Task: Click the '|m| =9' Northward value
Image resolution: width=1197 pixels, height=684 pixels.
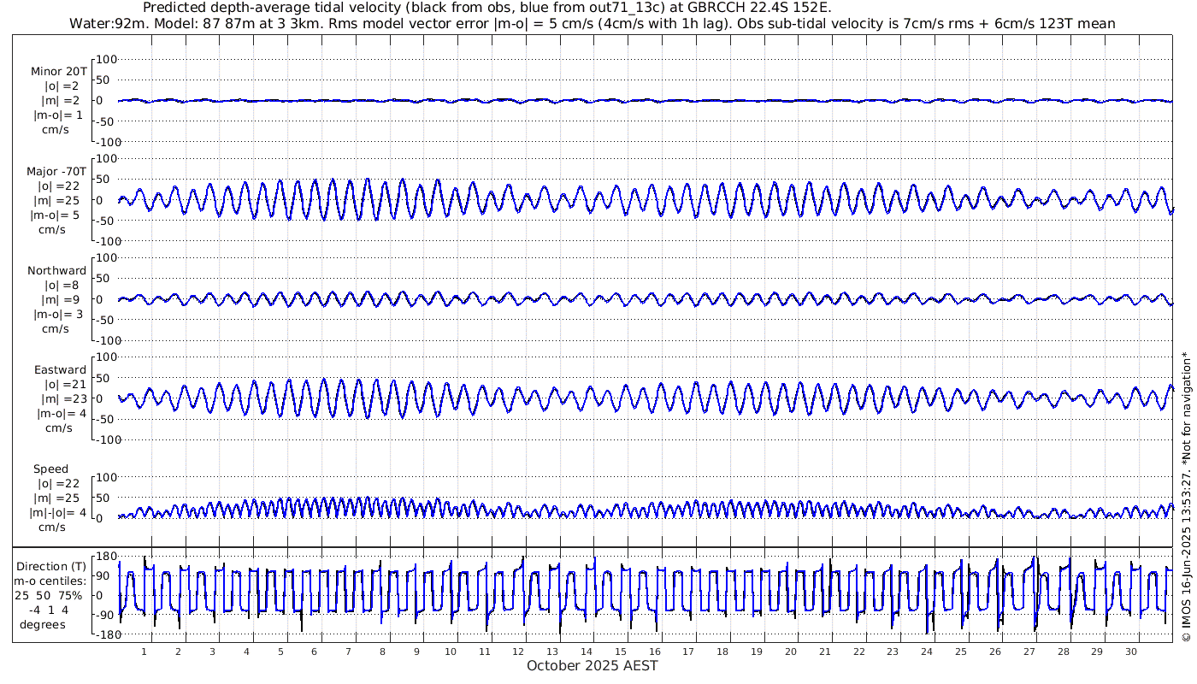Action: click(61, 300)
